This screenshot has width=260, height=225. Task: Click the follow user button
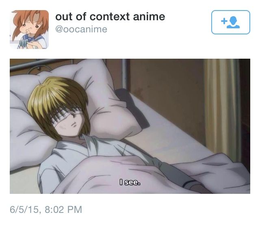click(230, 22)
